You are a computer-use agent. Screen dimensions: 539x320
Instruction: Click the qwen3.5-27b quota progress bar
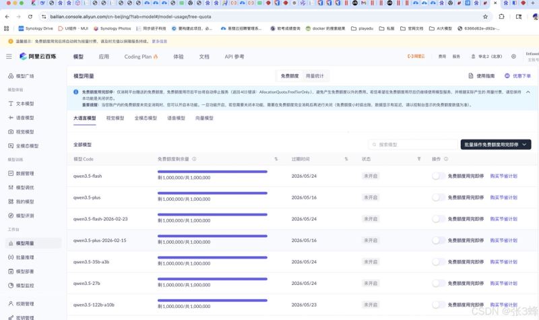point(212,279)
